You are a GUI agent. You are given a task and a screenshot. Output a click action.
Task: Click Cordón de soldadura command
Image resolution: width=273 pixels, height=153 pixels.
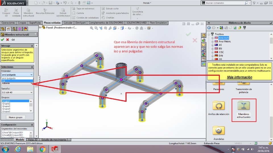tap(86, 18)
